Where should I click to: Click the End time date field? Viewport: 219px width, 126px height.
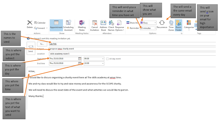(x=64, y=63)
